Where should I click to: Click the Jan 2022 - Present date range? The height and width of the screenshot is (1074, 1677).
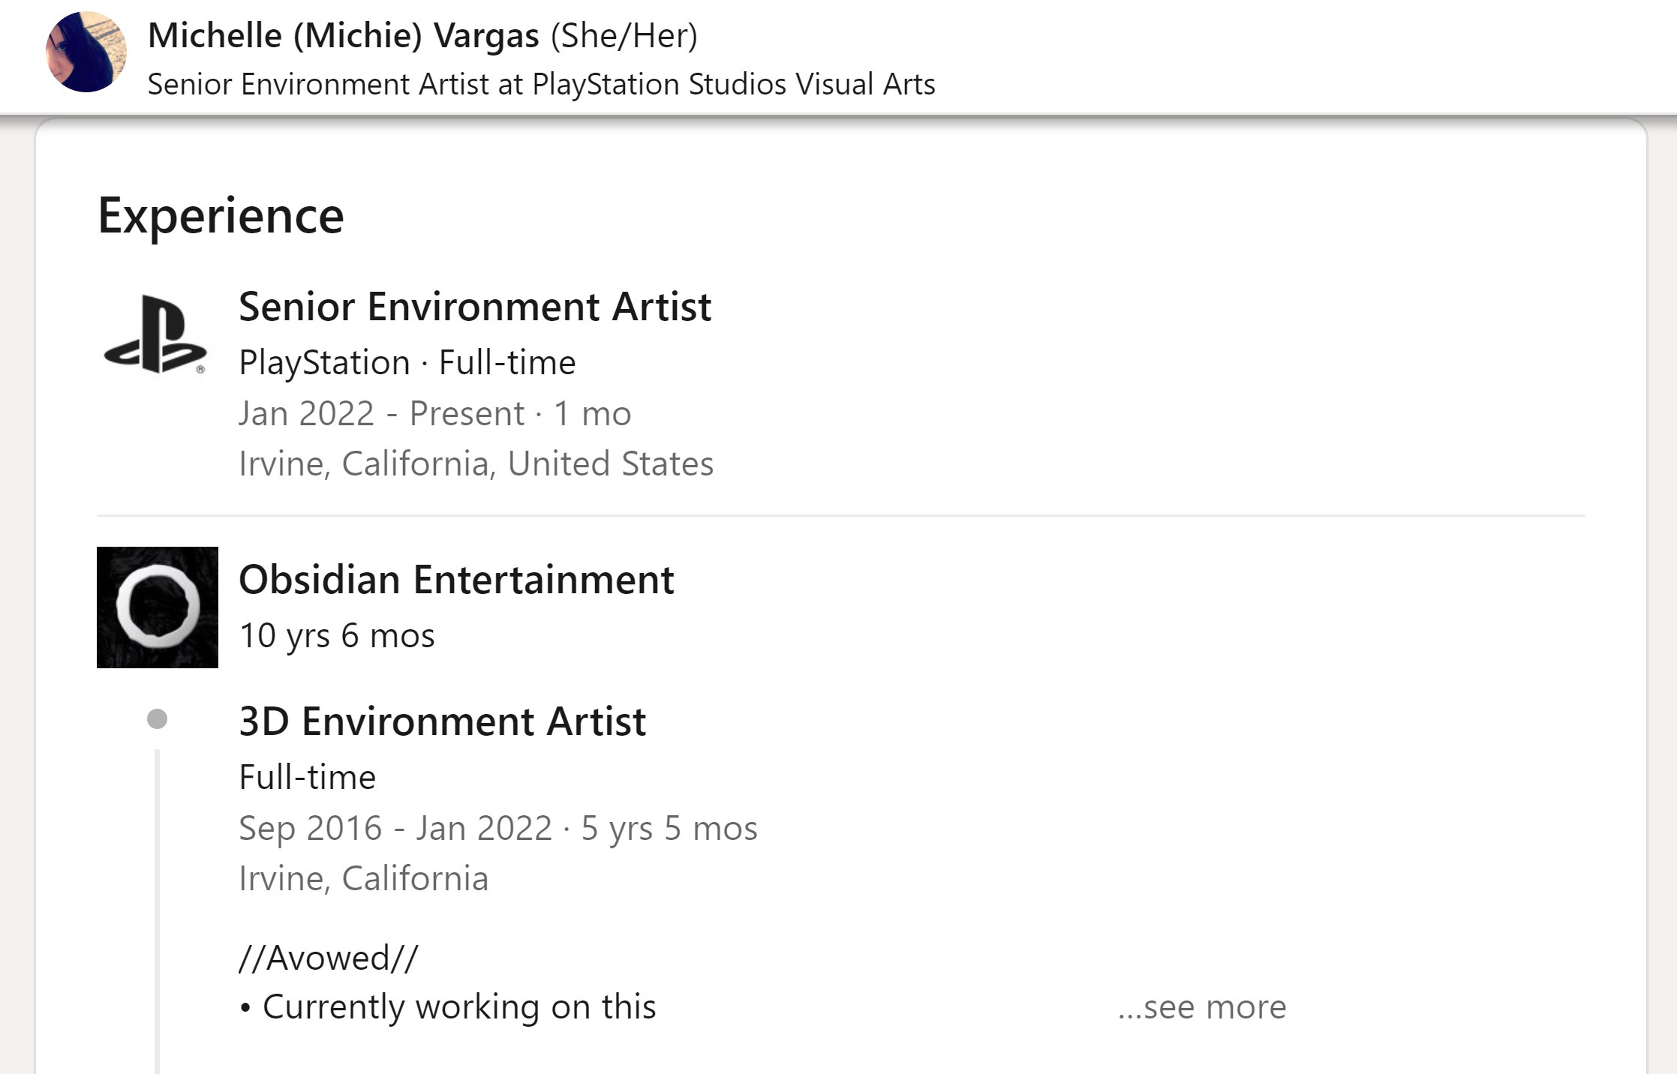tap(435, 413)
